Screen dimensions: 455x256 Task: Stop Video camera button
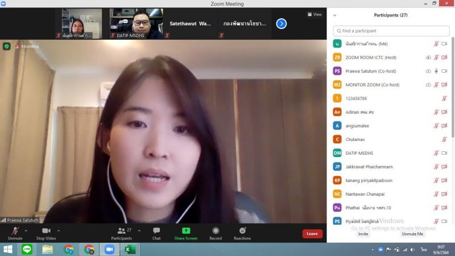[x=46, y=234]
